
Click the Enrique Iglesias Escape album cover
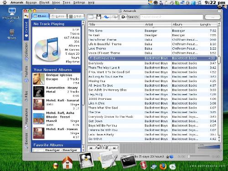point(39,79)
